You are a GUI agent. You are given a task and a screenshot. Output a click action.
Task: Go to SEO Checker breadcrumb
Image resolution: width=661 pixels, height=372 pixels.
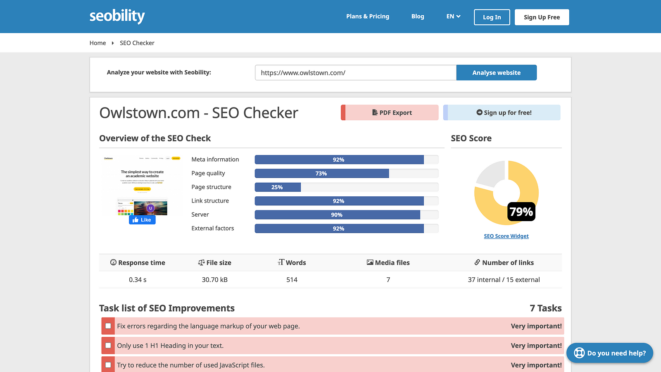[x=137, y=43]
